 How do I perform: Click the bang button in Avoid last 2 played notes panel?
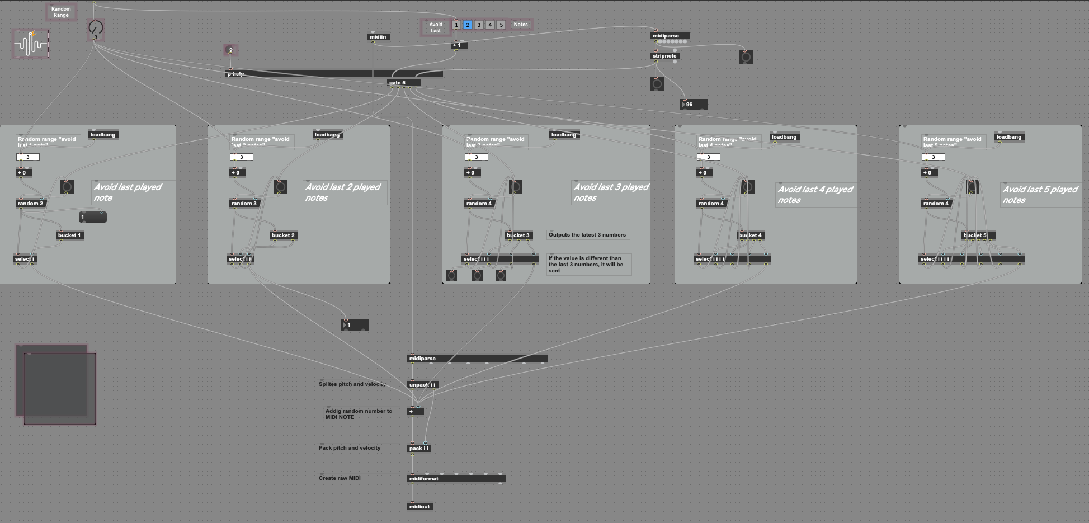[281, 187]
